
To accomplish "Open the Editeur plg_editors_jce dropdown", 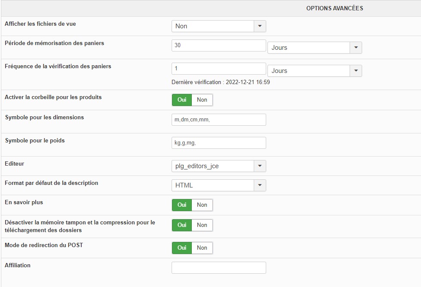I will point(218,166).
